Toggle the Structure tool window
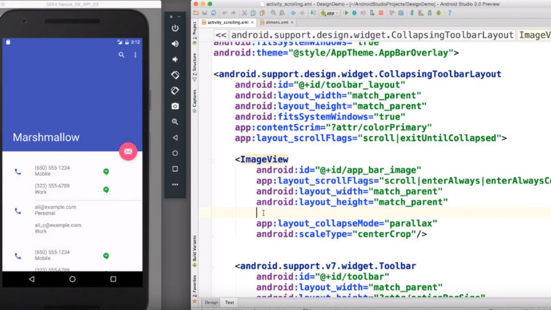Screen dimensions: 551x310 [195, 65]
